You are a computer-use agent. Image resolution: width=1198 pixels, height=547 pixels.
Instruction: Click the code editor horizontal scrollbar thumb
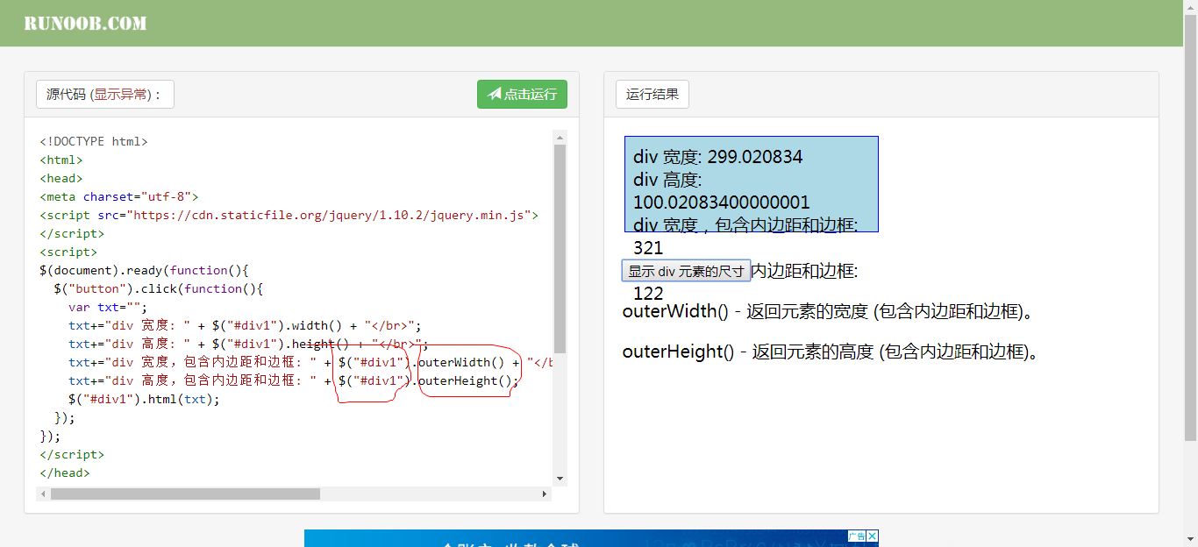[x=185, y=494]
